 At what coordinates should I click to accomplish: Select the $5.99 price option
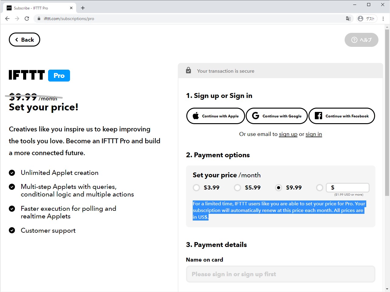237,188
